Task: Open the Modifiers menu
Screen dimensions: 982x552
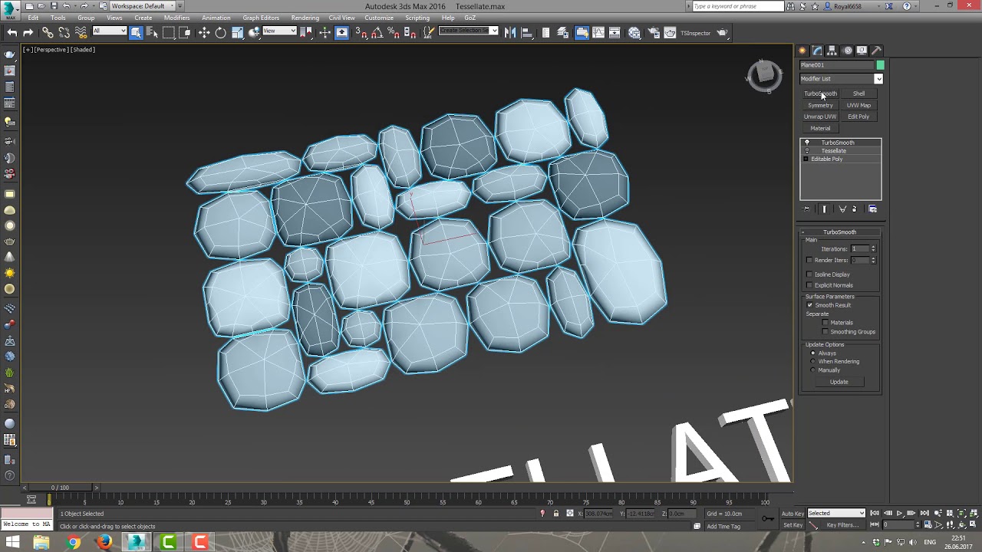Action: tap(176, 18)
